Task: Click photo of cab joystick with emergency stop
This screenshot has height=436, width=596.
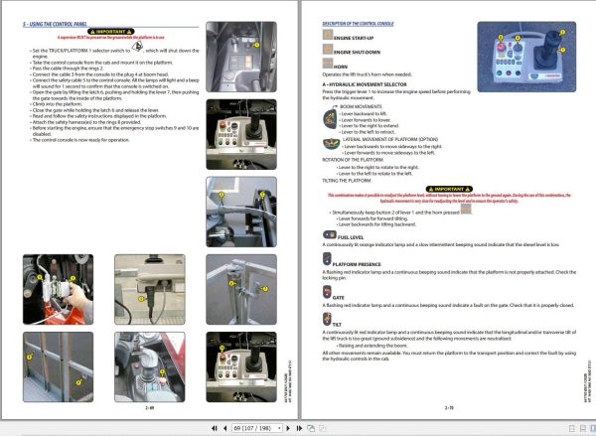Action: click(x=150, y=366)
